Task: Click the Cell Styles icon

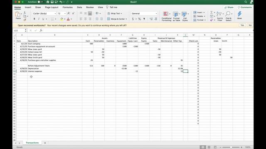Action: [x=184, y=14]
